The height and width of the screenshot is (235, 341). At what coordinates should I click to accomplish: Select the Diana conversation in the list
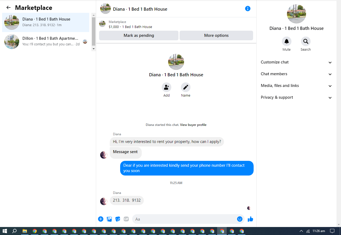46,22
